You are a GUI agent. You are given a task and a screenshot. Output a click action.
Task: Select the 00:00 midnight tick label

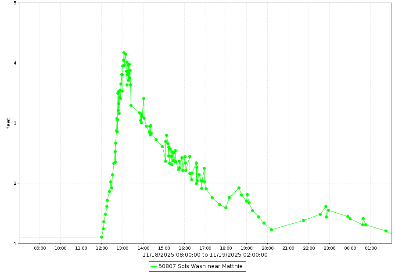tap(350, 248)
